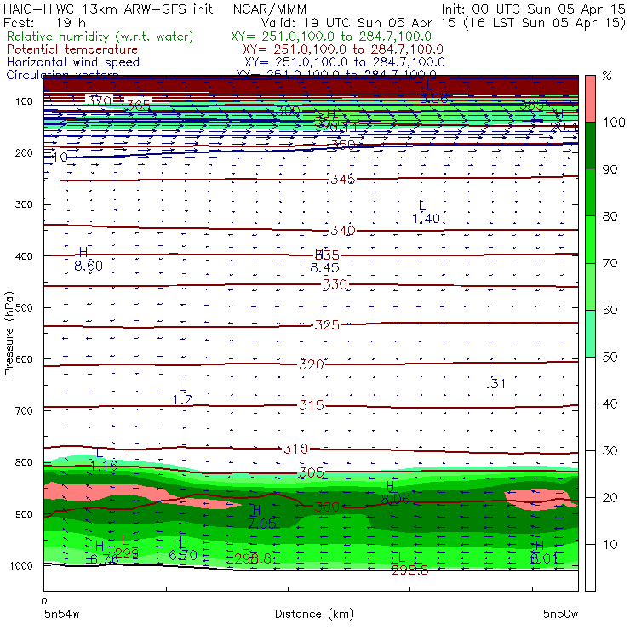Screen dimensions: 630x630
Task: Click the green XY= 251.0,100.0 coordinates line
Action: tap(331, 37)
